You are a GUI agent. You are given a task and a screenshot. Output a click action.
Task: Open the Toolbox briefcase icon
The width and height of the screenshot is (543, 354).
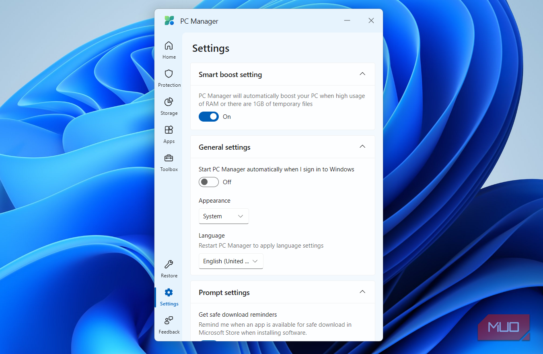(169, 158)
